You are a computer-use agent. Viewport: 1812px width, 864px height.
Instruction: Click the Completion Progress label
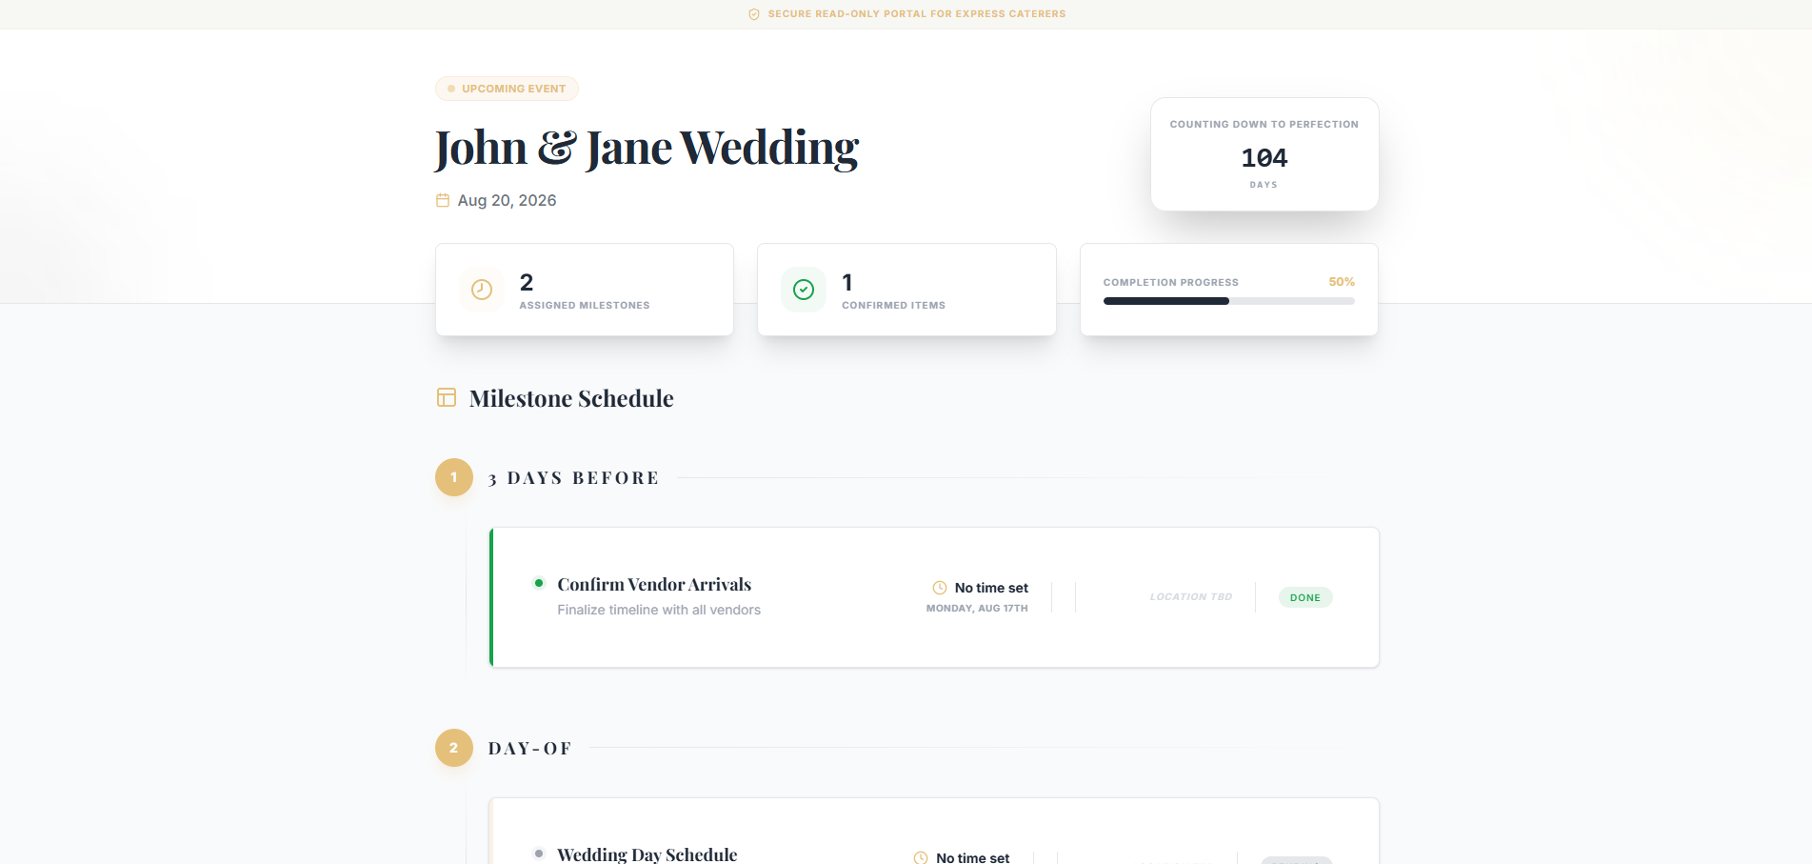[1171, 283]
